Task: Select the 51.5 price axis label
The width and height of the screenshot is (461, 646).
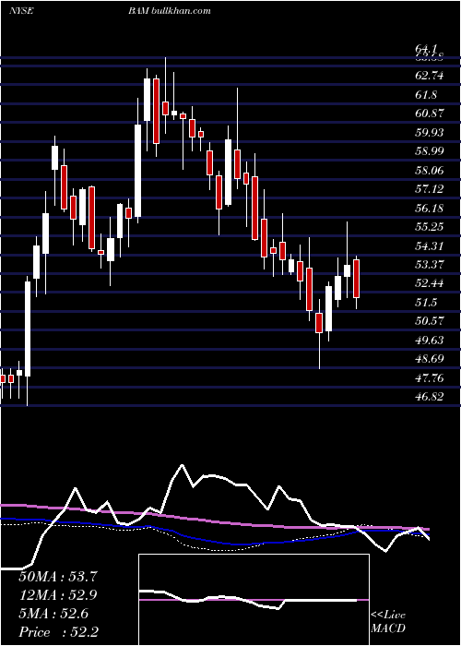Action: pos(427,303)
